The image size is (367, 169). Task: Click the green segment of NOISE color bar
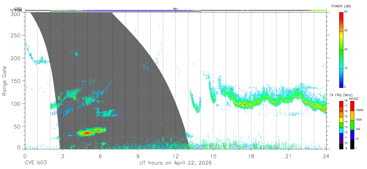(x=352, y=125)
